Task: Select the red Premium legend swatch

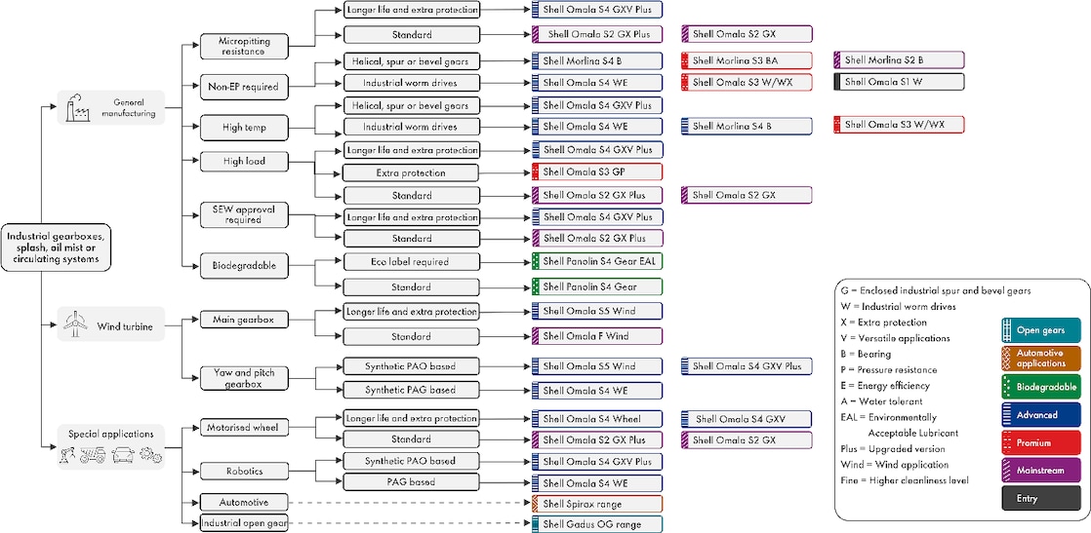Action: click(1041, 442)
